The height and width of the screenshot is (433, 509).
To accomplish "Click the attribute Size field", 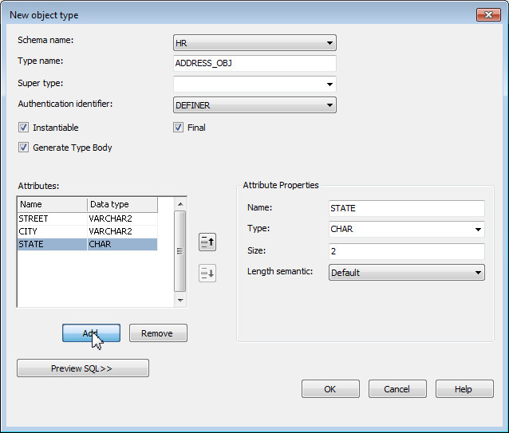I will (x=407, y=251).
